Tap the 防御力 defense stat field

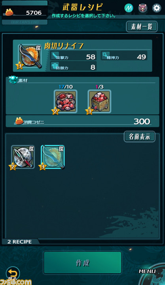coord(73,66)
